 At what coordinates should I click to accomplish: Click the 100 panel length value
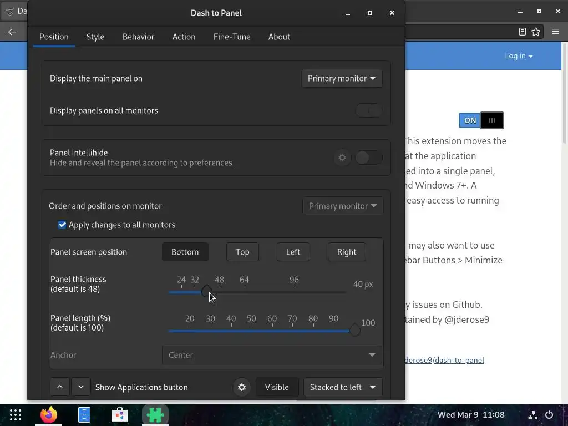coord(368,323)
